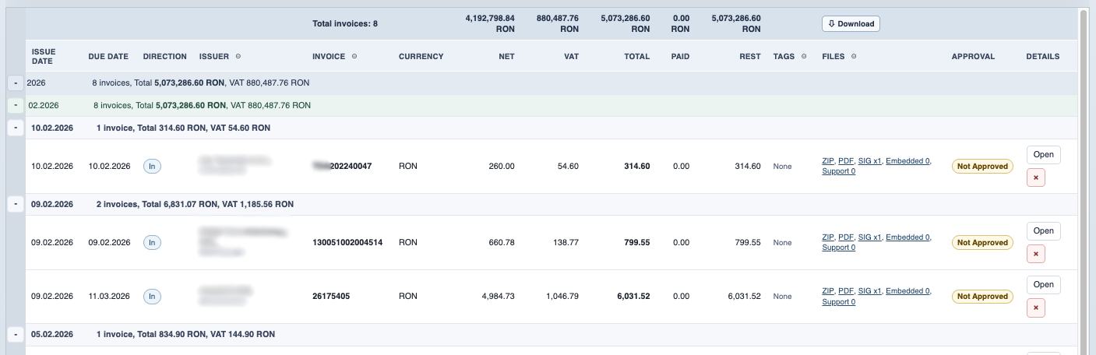This screenshot has width=1096, height=355.
Task: Sort by Issuer column icon
Action: [238, 56]
